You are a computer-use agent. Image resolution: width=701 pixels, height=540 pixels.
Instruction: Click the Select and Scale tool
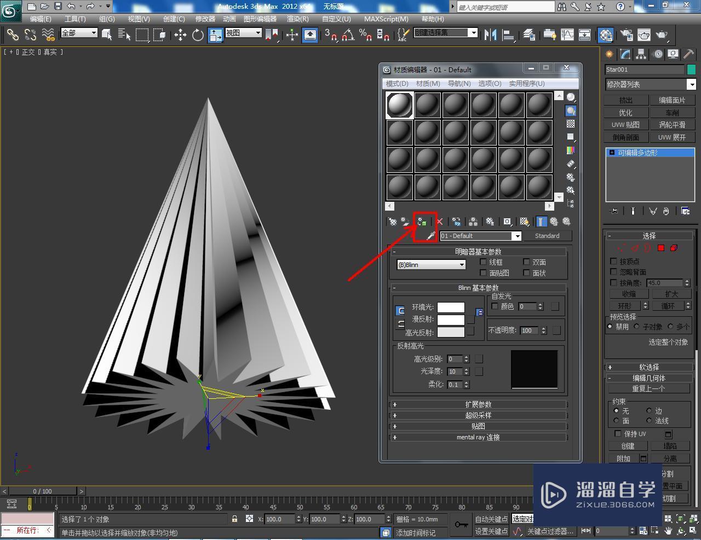(x=216, y=35)
